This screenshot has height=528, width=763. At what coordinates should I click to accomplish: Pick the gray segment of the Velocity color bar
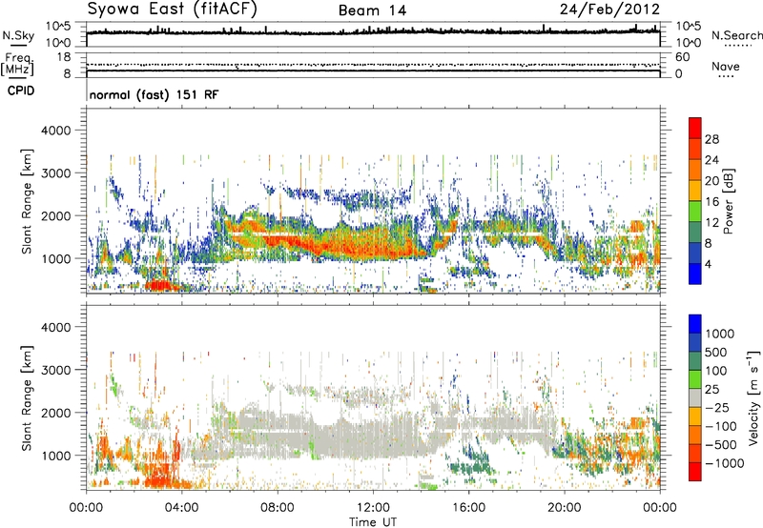(x=695, y=397)
